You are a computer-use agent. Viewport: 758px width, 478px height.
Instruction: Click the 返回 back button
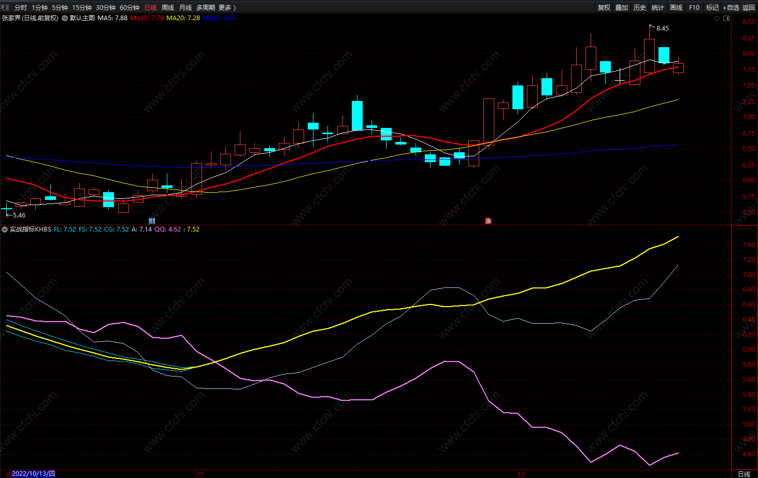pyautogui.click(x=749, y=8)
